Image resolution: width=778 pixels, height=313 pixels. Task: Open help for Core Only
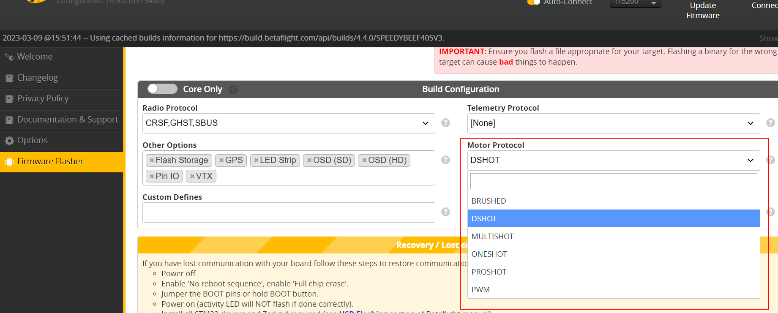pos(233,90)
